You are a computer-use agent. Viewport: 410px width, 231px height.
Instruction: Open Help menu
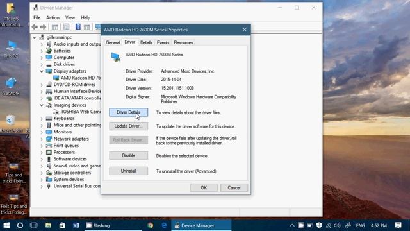click(85, 17)
